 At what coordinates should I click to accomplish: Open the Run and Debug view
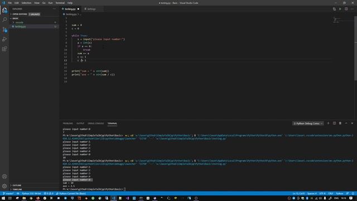pyautogui.click(x=4, y=39)
